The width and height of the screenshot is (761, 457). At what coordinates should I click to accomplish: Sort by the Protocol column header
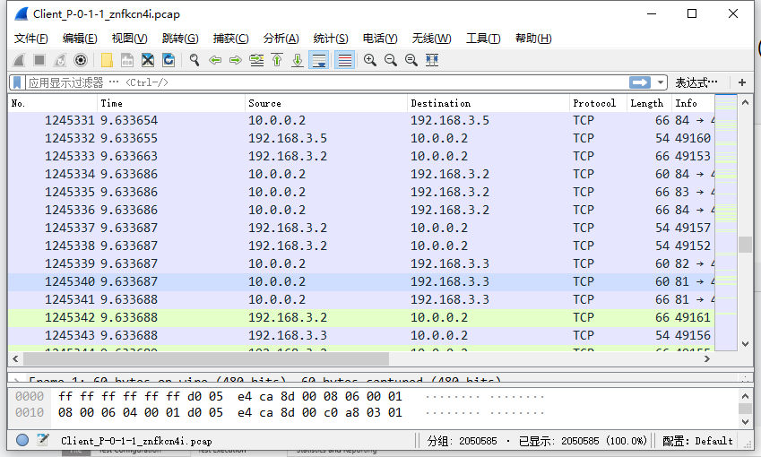click(x=598, y=103)
